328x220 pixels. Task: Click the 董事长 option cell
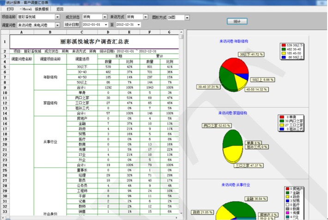pyautogui.click(x=82, y=170)
